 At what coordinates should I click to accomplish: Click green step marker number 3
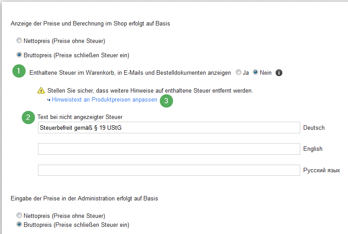pyautogui.click(x=166, y=101)
